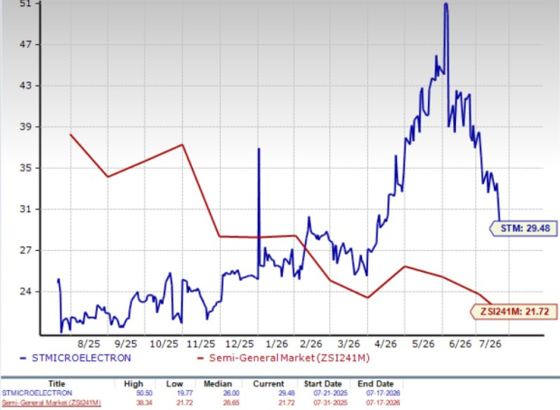
Task: Click the 3/26 x-axis label
Action: (348, 344)
